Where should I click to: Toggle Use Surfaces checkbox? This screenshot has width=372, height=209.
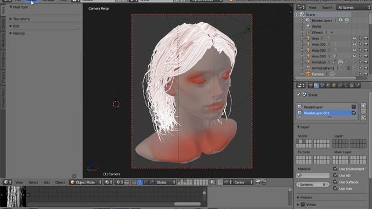(x=335, y=182)
